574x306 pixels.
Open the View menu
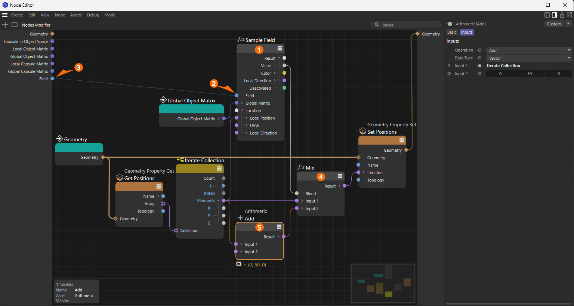(x=45, y=15)
